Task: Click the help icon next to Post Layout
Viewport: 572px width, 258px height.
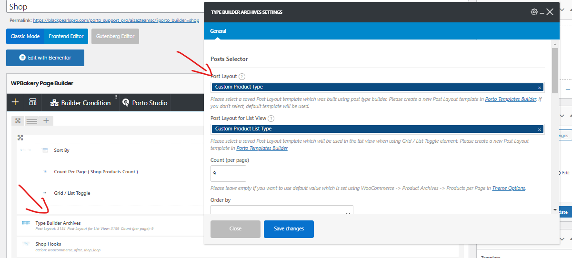Action: pos(242,77)
